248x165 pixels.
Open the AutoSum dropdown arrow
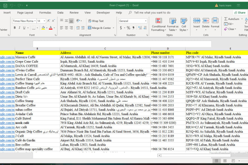[242, 19]
